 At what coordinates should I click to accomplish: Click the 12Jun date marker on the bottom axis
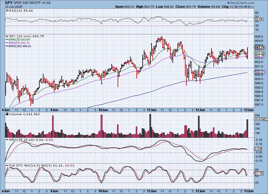pos(200,191)
